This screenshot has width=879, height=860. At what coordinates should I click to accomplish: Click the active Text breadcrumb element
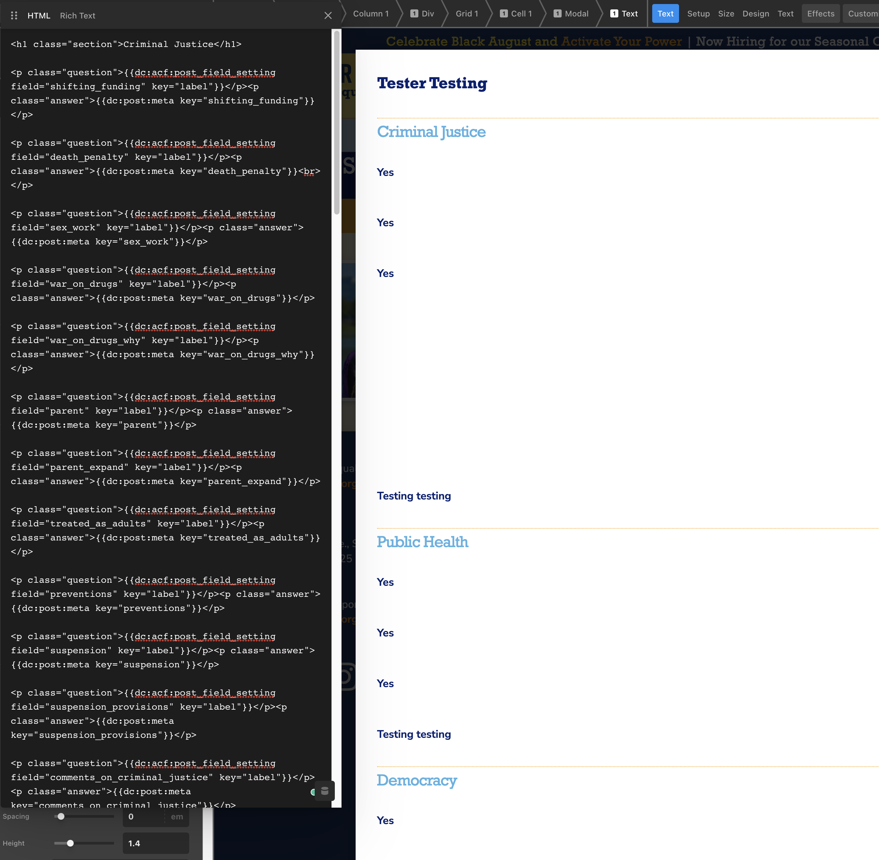pyautogui.click(x=624, y=13)
